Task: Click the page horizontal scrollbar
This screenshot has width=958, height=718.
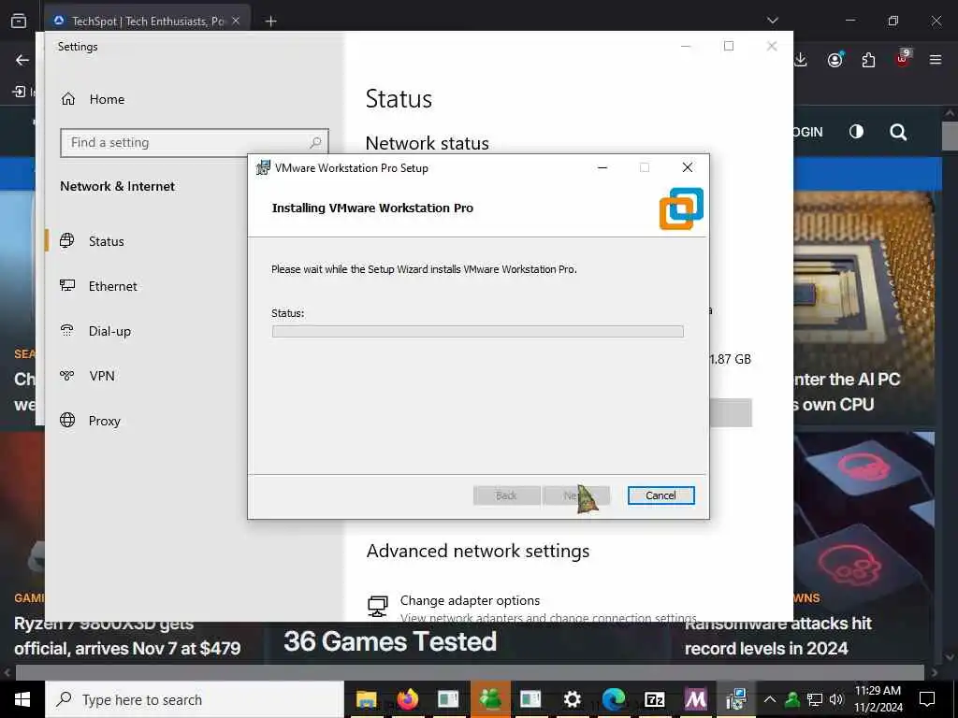Action: (x=470, y=673)
